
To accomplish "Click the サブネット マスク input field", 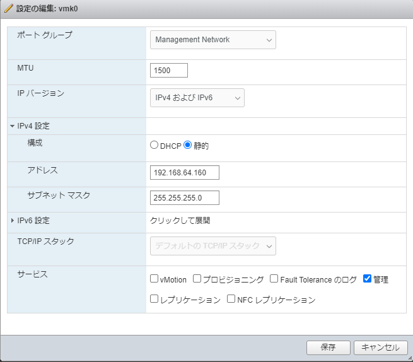I will pos(185,198).
